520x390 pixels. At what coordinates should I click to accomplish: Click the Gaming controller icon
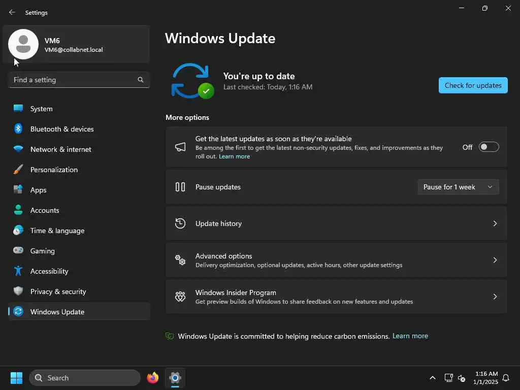pos(18,250)
